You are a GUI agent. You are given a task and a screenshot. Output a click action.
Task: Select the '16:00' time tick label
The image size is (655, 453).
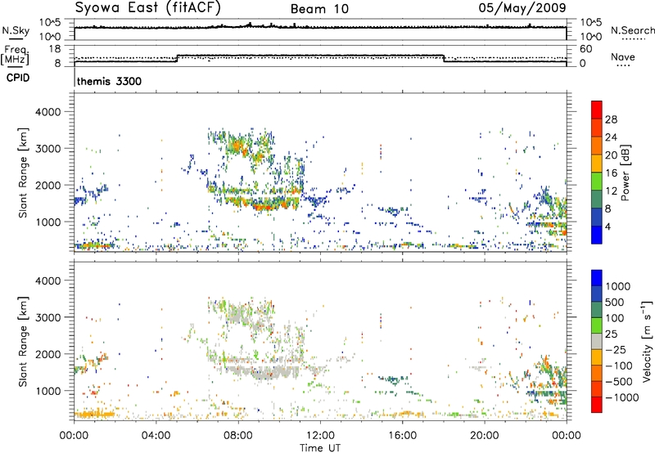tap(402, 436)
